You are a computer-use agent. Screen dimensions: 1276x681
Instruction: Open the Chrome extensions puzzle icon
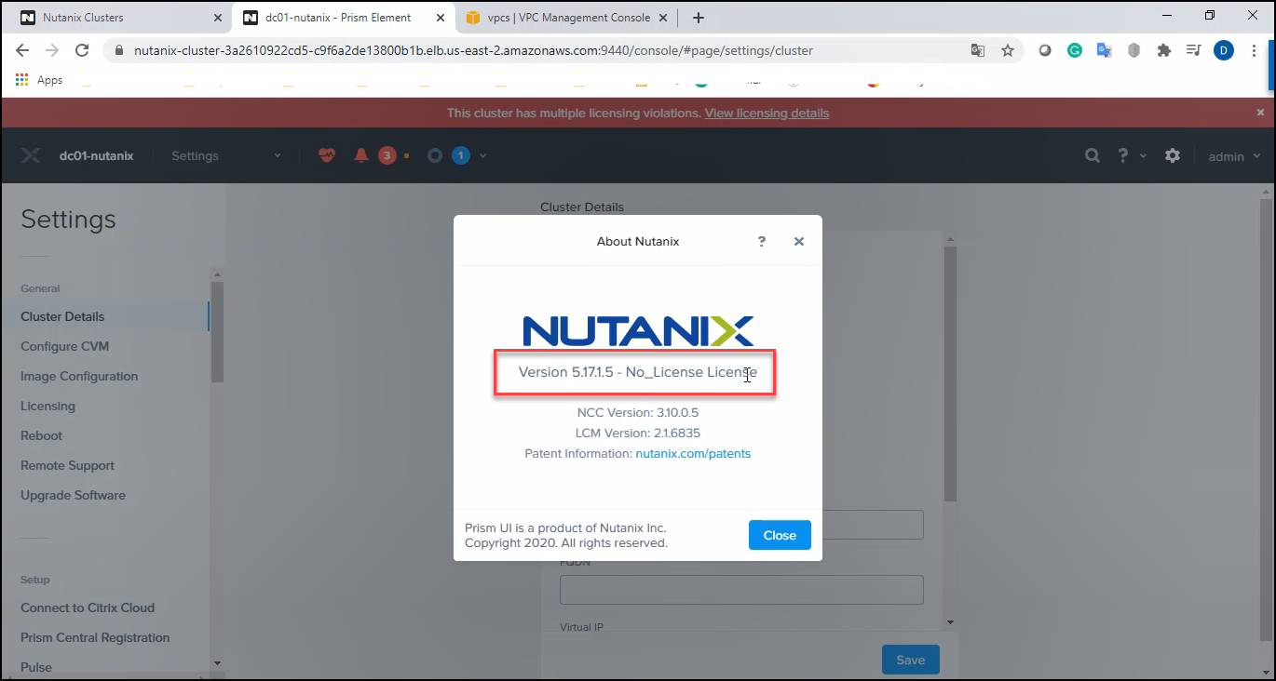[x=1163, y=51]
